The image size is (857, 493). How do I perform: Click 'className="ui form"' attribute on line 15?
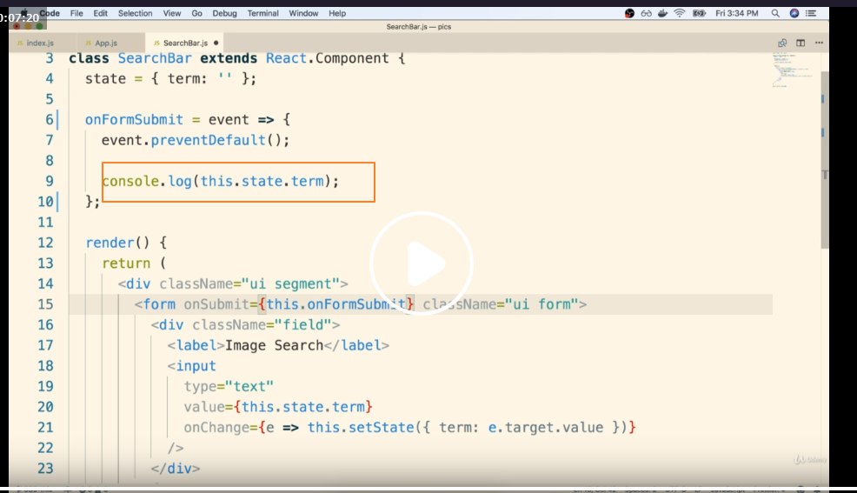(x=500, y=304)
